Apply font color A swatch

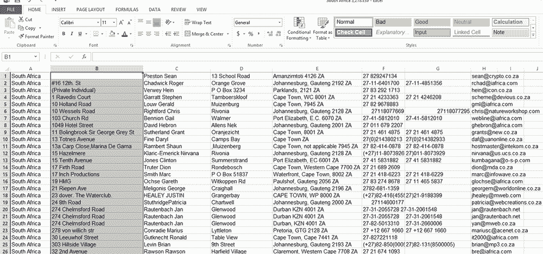[x=125, y=34]
